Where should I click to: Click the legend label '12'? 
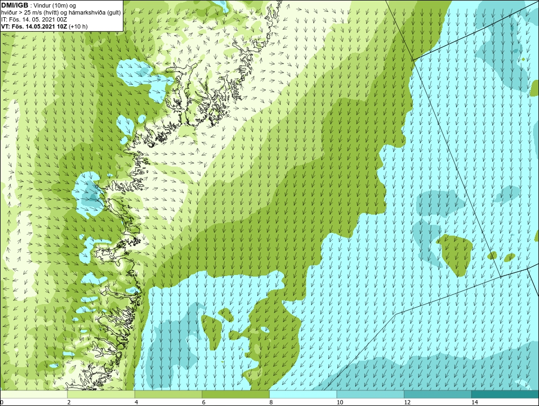point(407,402)
